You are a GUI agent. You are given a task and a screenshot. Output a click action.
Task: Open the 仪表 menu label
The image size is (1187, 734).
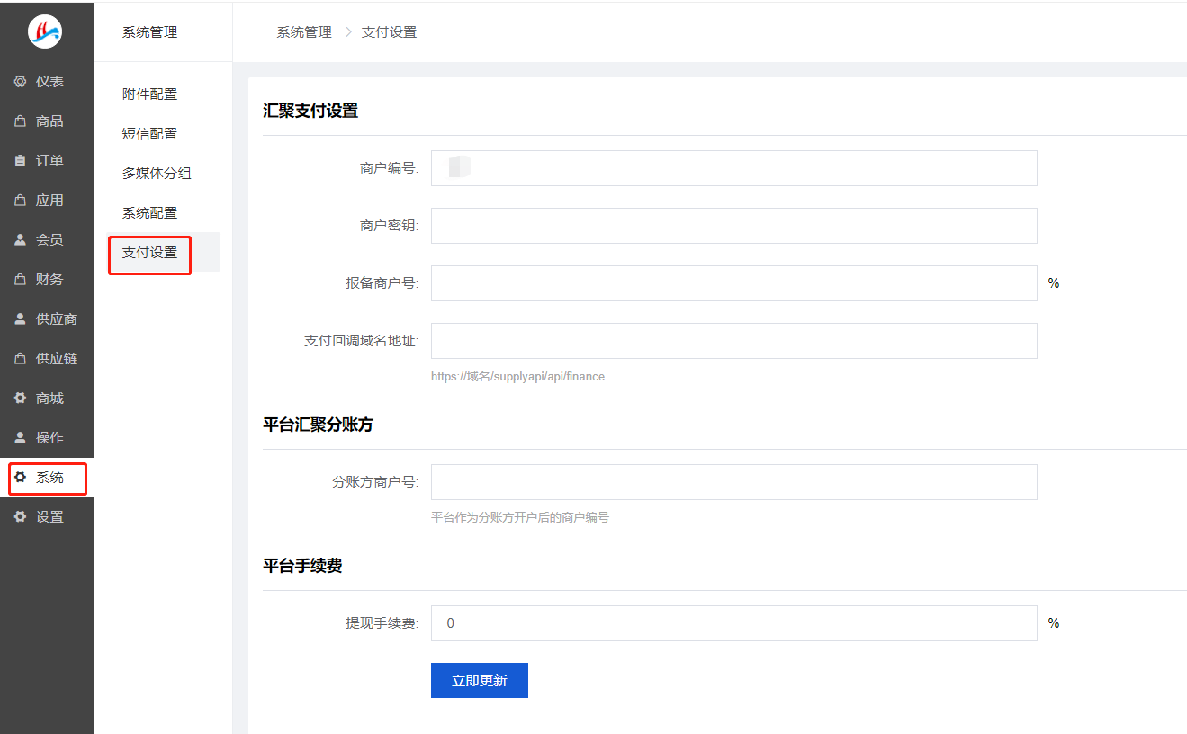click(x=49, y=82)
